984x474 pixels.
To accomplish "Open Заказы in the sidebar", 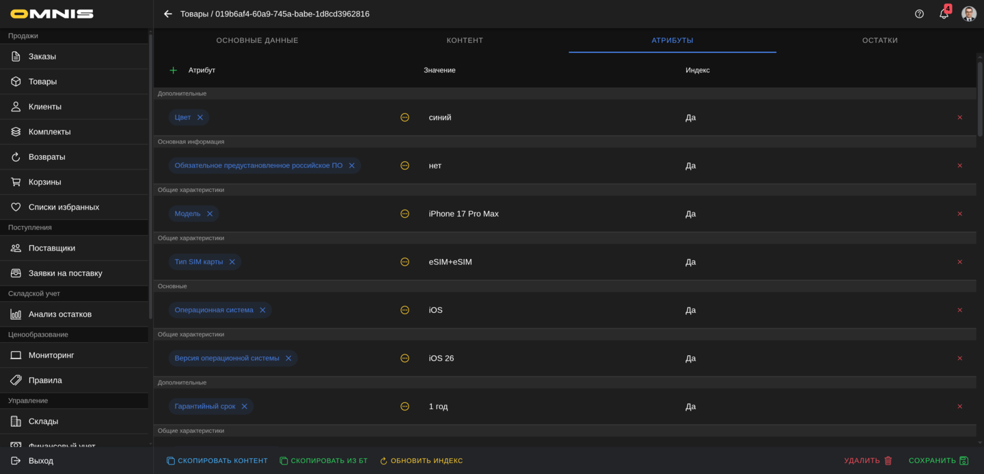I will (x=42, y=57).
